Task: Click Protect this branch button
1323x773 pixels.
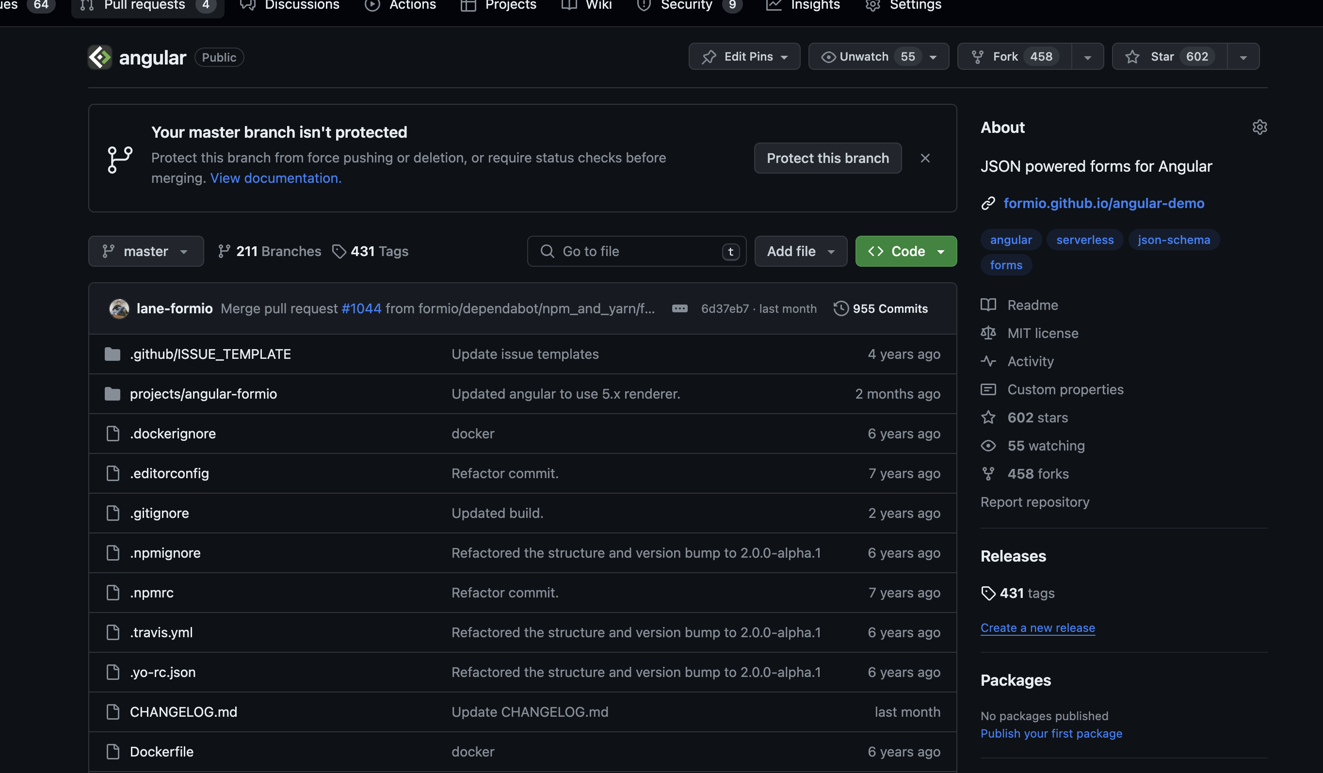Action: (x=827, y=158)
